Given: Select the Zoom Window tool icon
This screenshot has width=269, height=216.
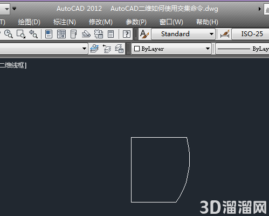Looking at the screenshot, I should pyautogui.click(x=21, y=34).
